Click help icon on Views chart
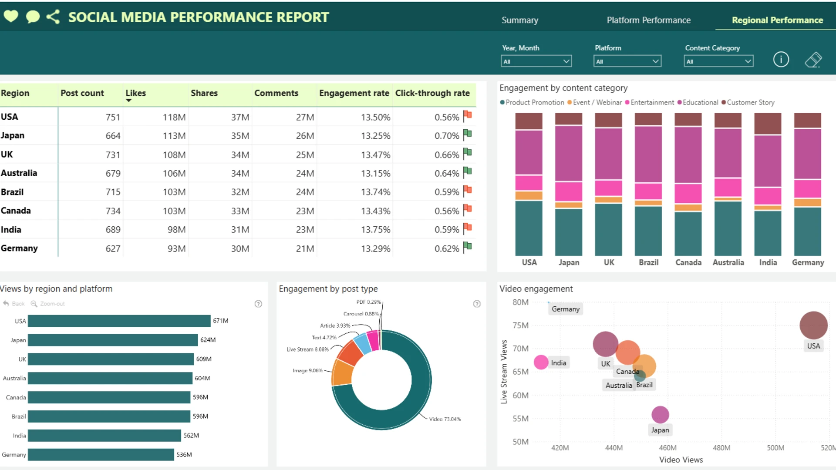The width and height of the screenshot is (836, 470). coord(258,304)
